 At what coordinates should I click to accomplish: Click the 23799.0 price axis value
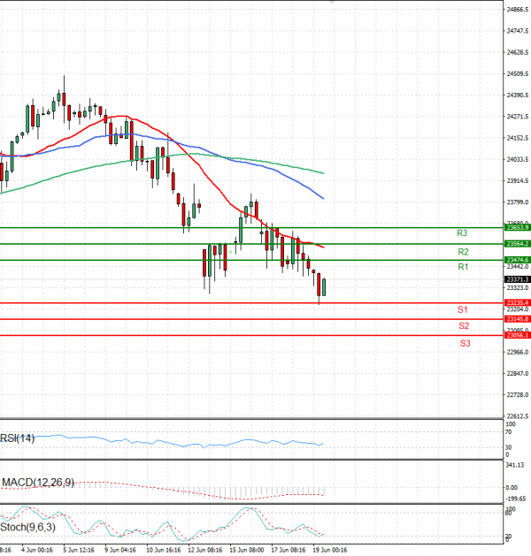518,202
